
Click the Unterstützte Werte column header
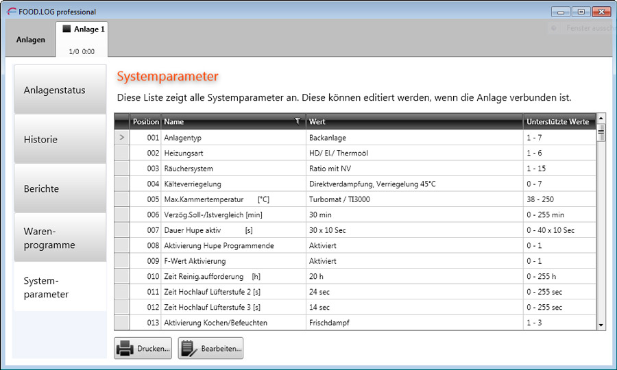[557, 121]
